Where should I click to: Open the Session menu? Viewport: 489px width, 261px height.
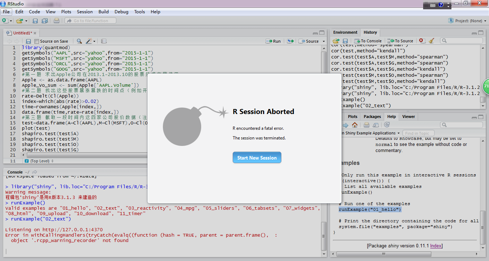coord(85,12)
